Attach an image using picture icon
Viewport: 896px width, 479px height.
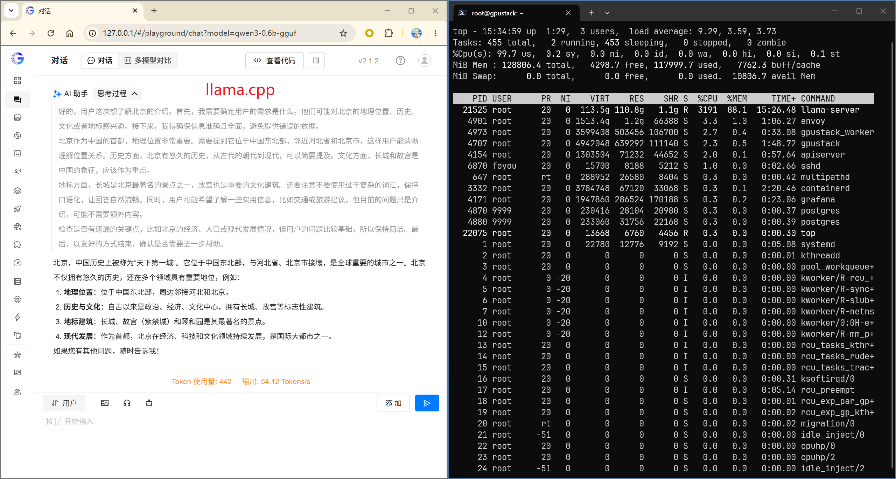click(105, 403)
